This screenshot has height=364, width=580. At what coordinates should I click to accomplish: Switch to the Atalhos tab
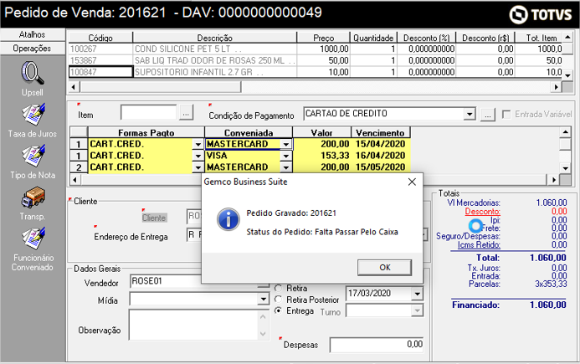(33, 34)
